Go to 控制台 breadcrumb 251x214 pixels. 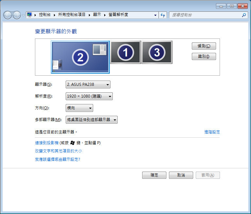pyautogui.click(x=45, y=15)
